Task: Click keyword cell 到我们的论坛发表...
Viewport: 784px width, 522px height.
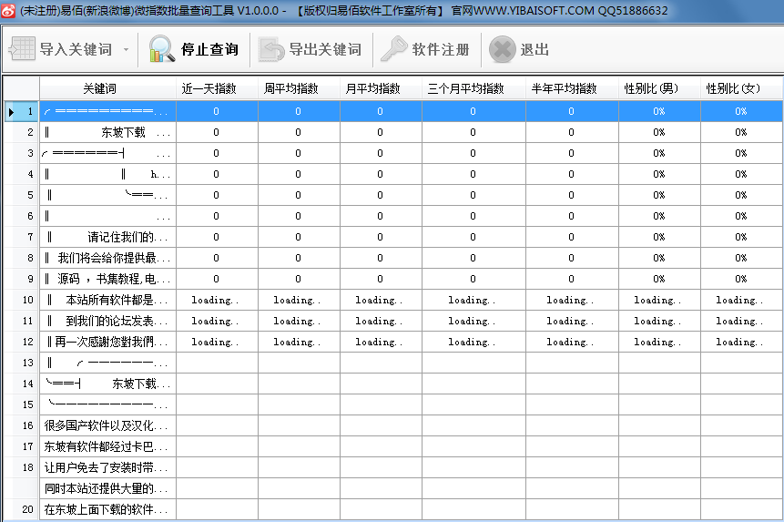Action: pyautogui.click(x=108, y=321)
